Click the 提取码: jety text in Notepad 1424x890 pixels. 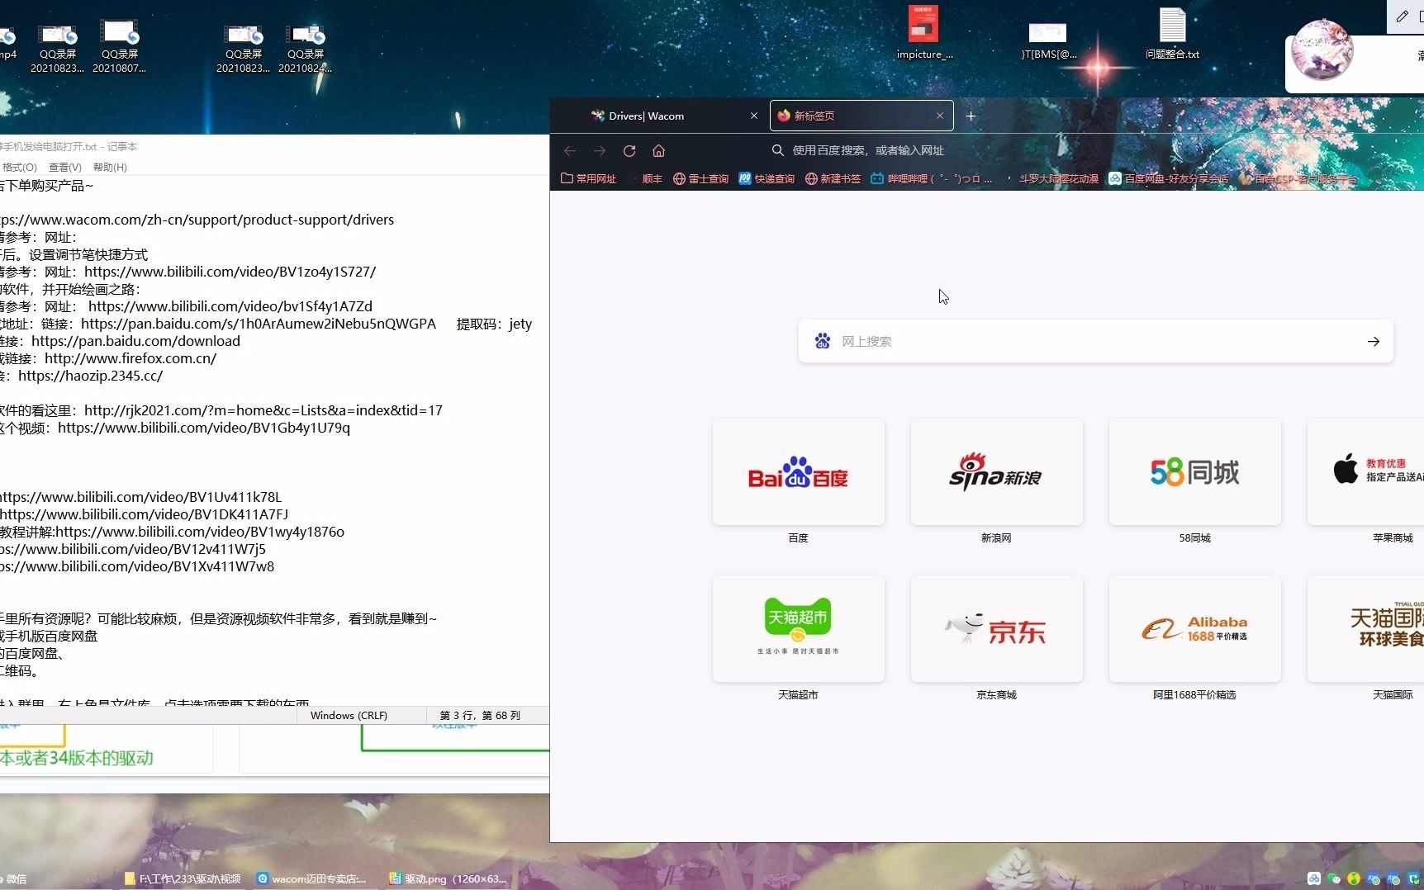pyautogui.click(x=494, y=324)
